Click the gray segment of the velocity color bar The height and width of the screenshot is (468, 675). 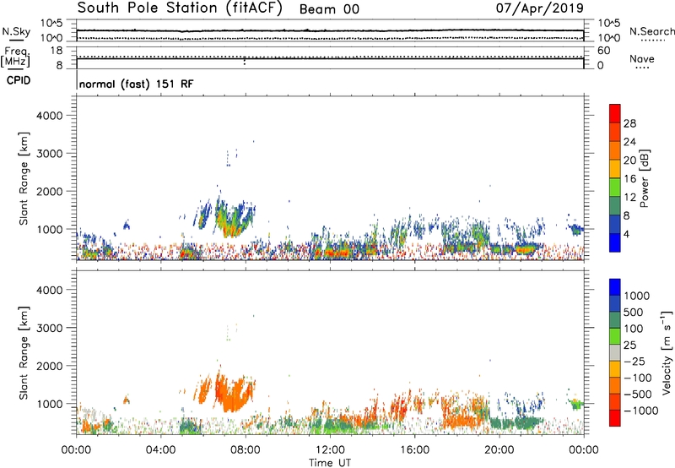click(x=615, y=352)
